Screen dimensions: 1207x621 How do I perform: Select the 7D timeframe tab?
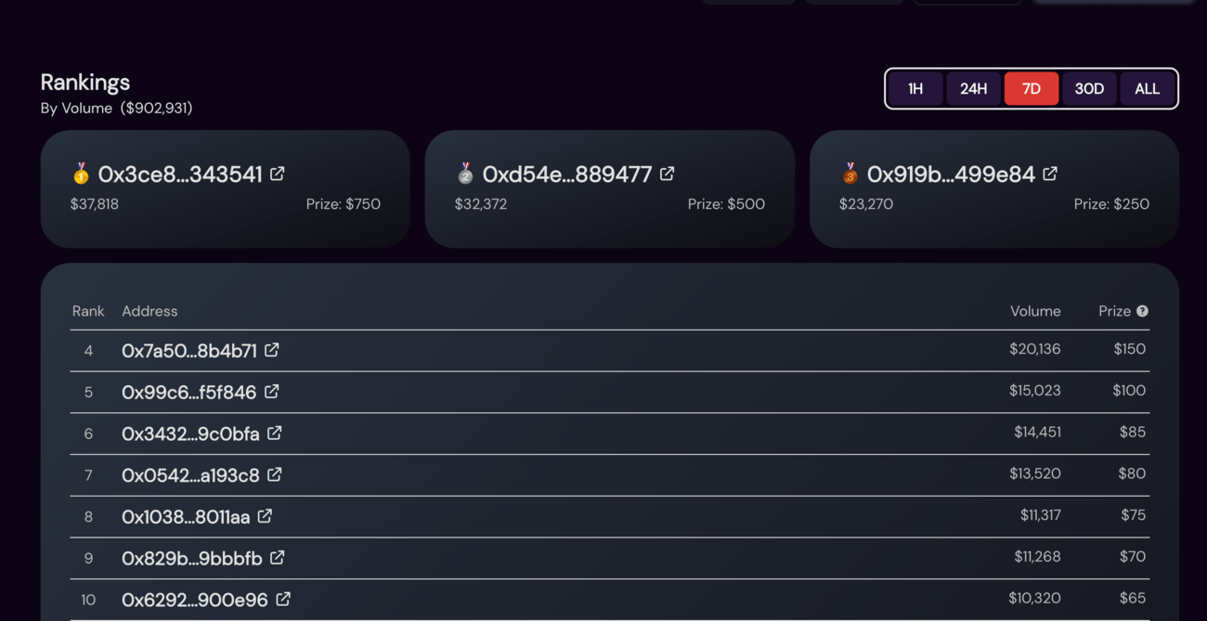click(1032, 89)
